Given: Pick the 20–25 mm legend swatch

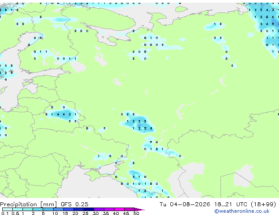Looking at the screenshot, I should (x=79, y=209).
